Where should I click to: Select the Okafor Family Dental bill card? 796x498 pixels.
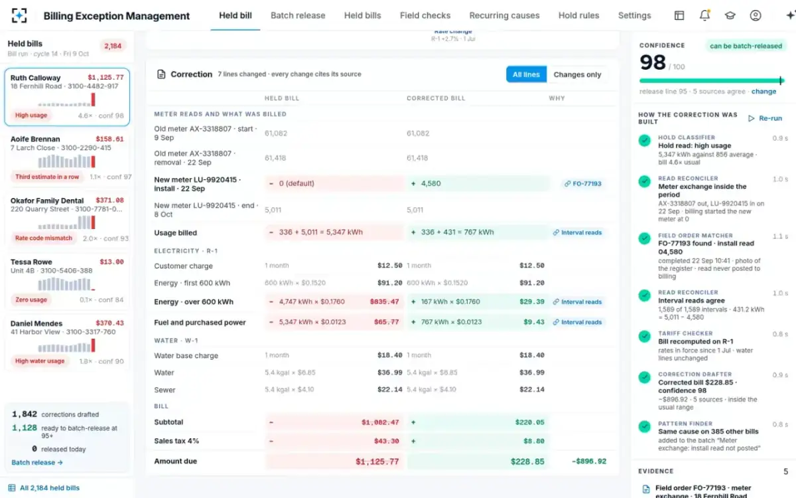pos(67,219)
